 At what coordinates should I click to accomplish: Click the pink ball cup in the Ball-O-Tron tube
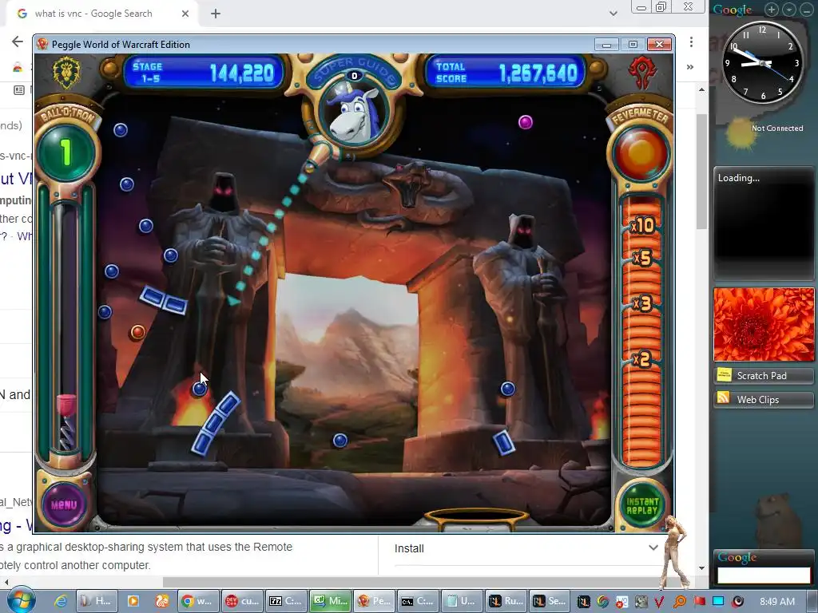click(x=66, y=405)
